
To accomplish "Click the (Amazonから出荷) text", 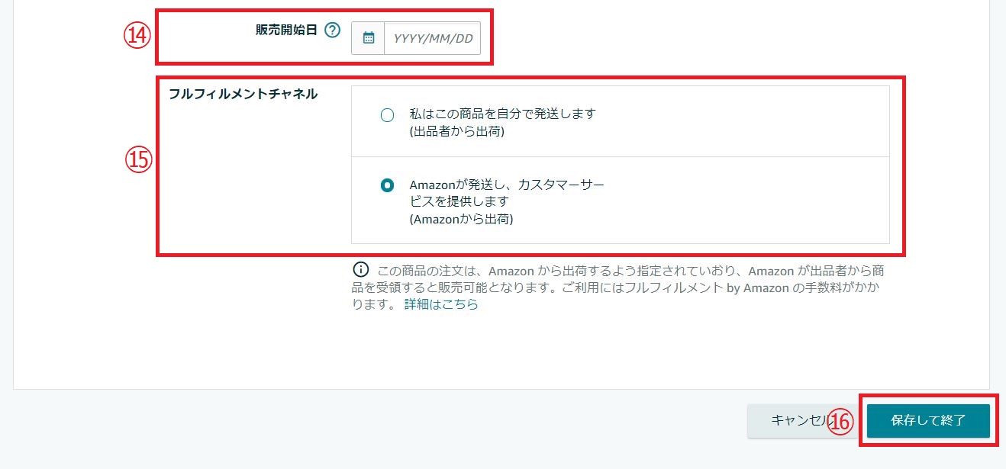I will [x=461, y=219].
